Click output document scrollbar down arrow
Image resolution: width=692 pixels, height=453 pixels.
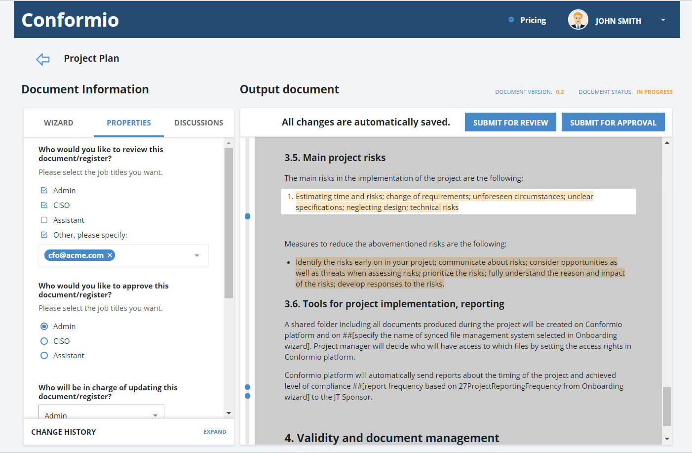tap(667, 439)
